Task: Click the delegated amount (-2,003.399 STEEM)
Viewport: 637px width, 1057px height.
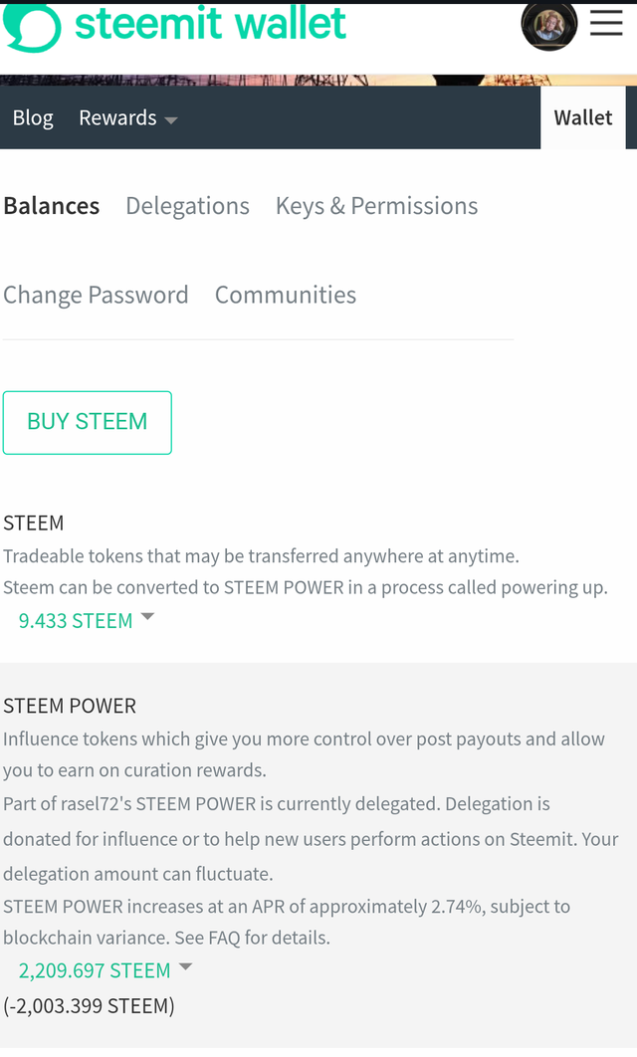Action: (x=89, y=1006)
